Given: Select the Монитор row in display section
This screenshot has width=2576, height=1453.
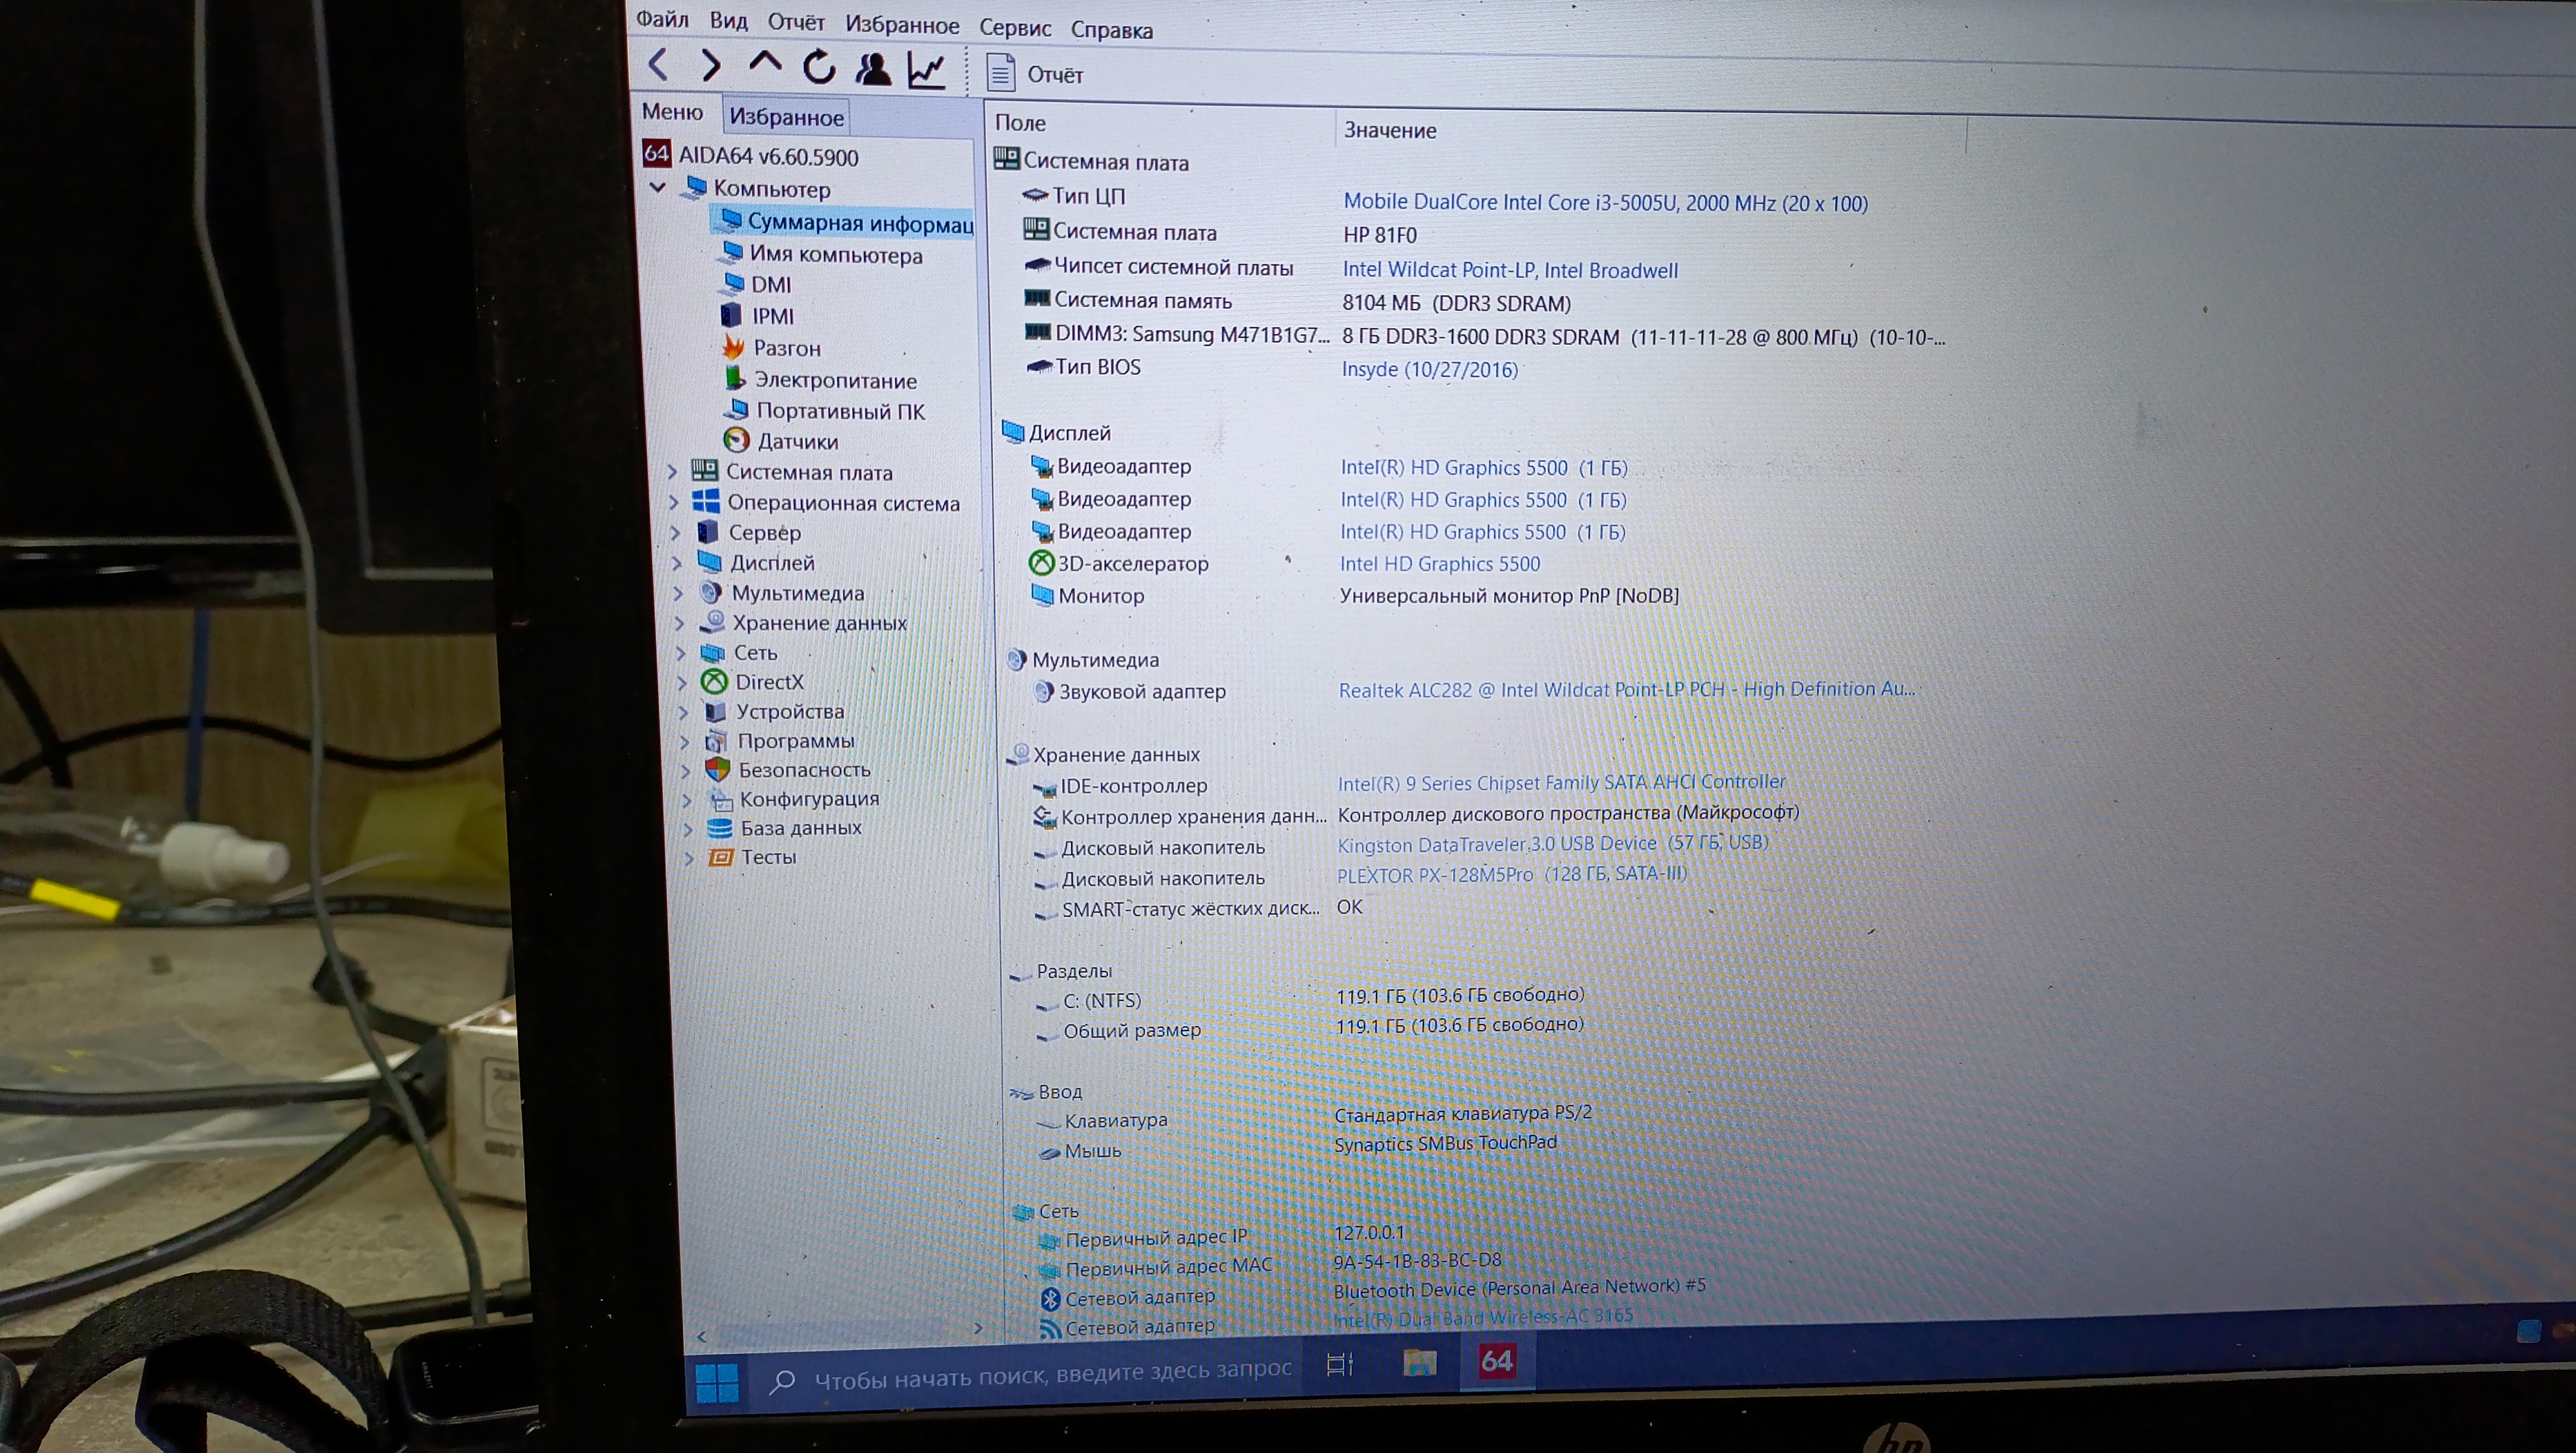Looking at the screenshot, I should 1354,596.
